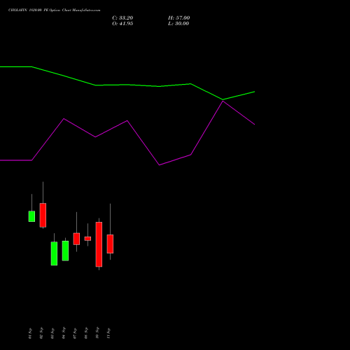
Task: Click the 01 Sep date label
Action: point(30,333)
